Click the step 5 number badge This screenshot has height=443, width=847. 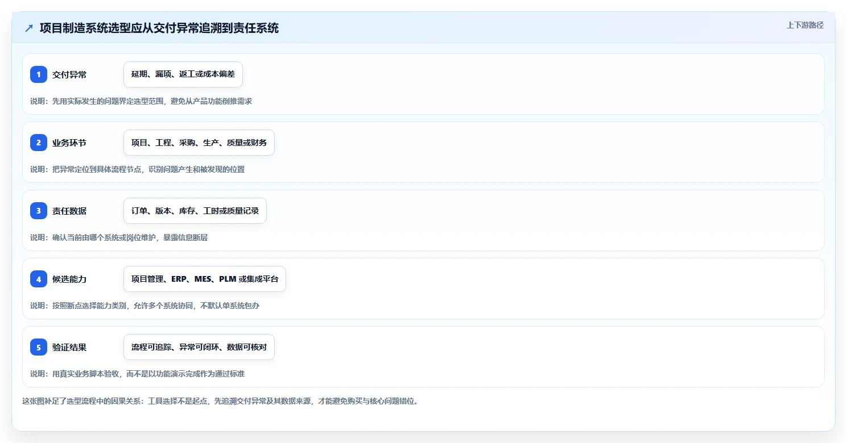pyautogui.click(x=39, y=347)
